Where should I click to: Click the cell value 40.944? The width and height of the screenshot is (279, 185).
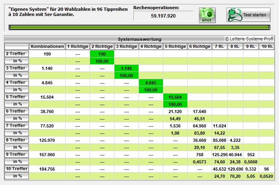235,155
